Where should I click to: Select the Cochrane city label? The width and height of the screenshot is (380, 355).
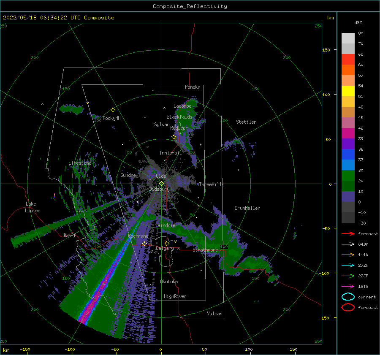138,236
